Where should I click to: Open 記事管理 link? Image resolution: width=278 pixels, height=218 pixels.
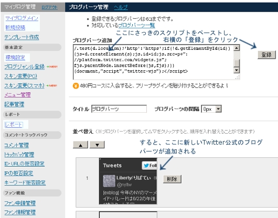14,104
